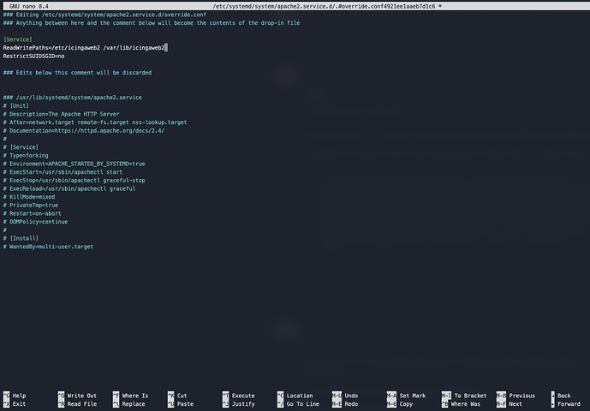Select the Set Mark shortcut hint
590x411 pixels.
click(413, 396)
